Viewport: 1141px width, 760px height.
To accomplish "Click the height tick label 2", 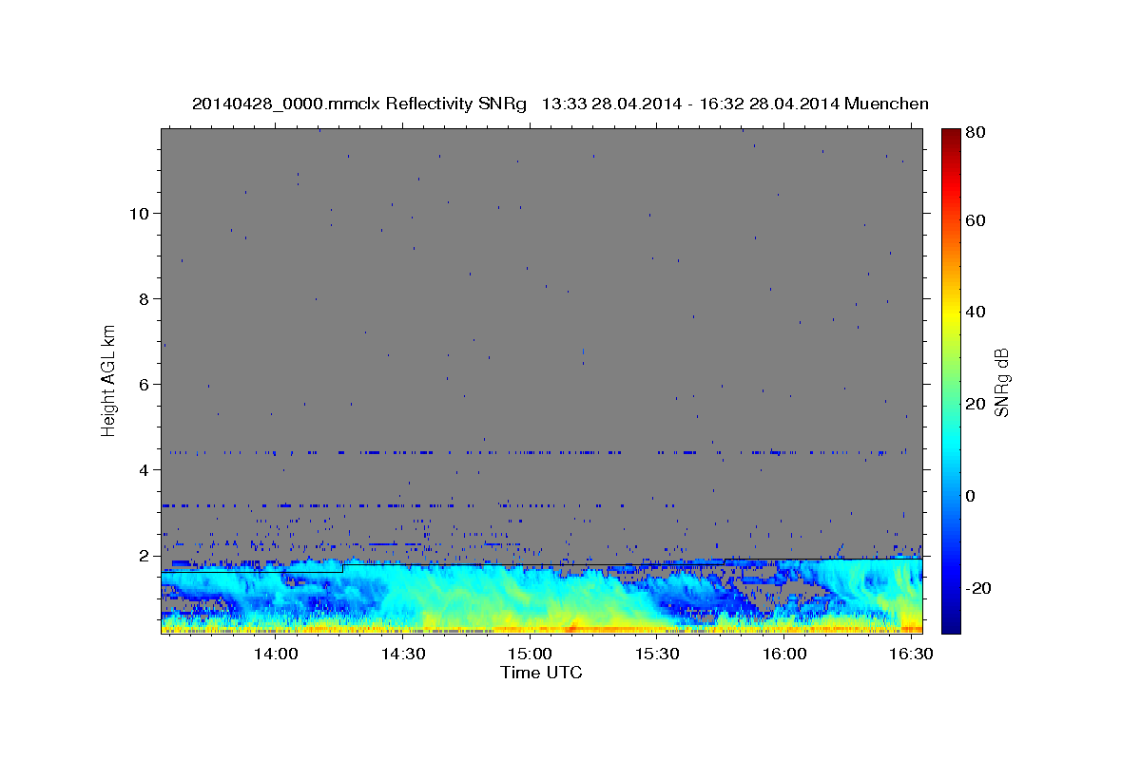I will pos(144,555).
